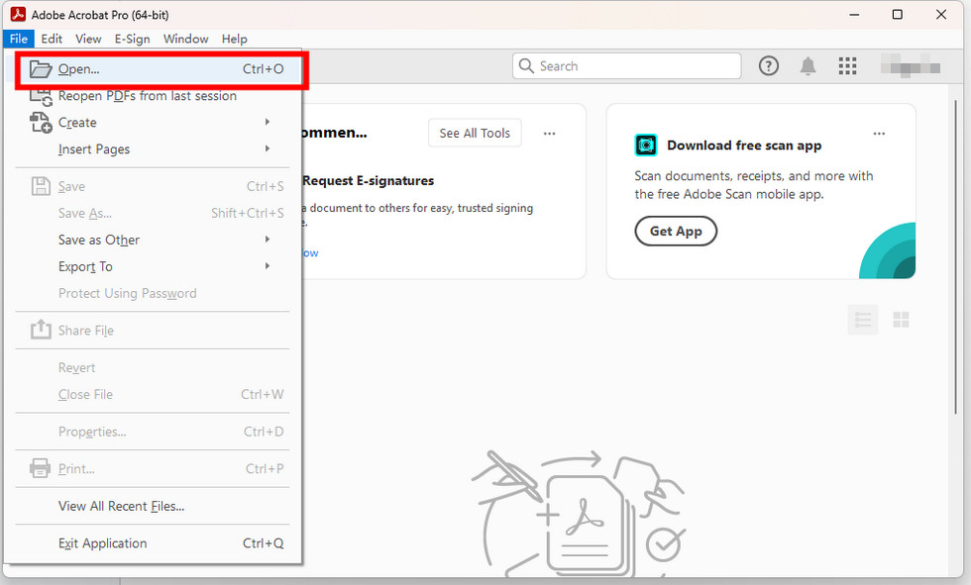Image resolution: width=971 pixels, height=585 pixels.
Task: Open the Help question mark icon
Action: (x=768, y=65)
